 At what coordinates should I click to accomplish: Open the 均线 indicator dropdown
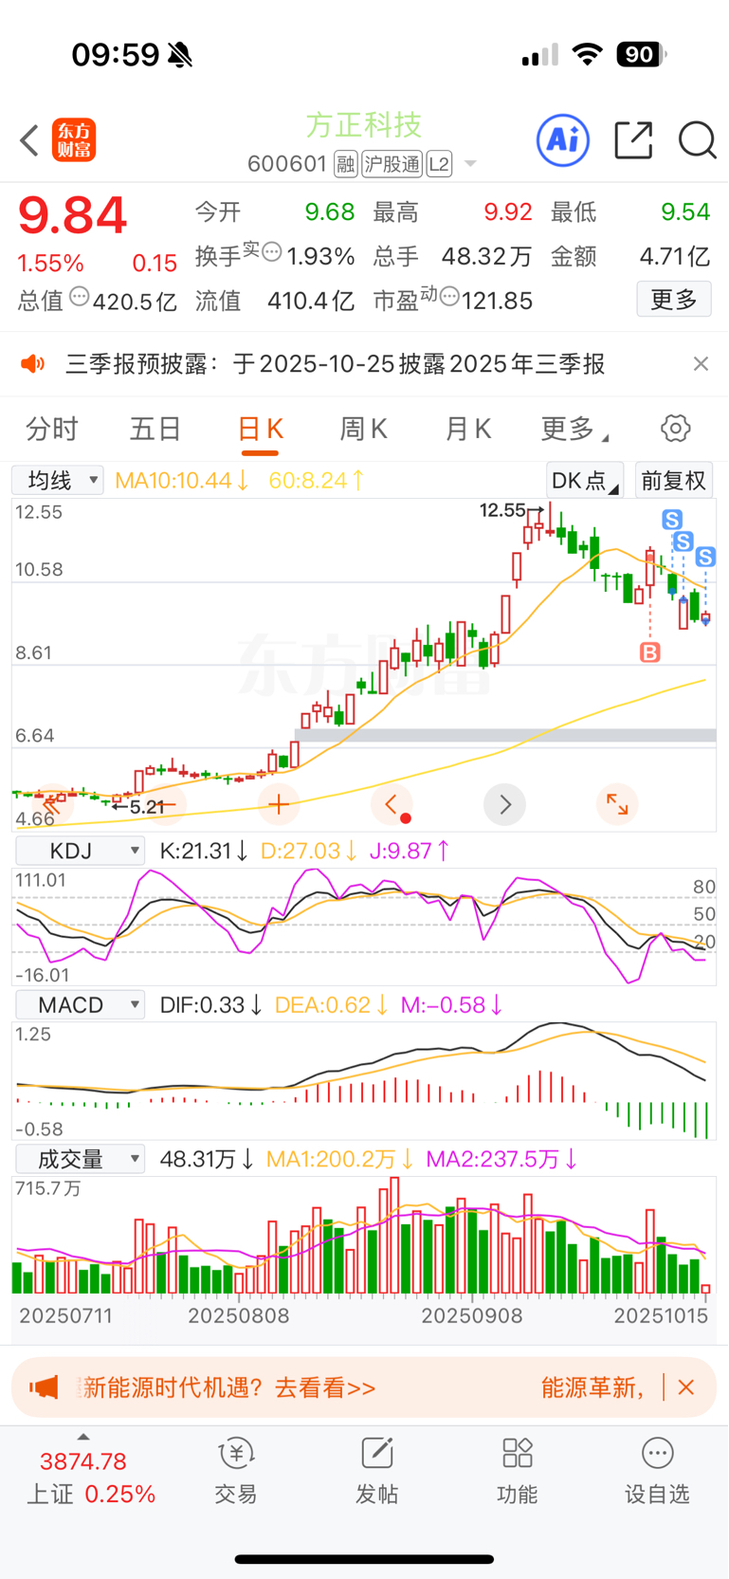[x=58, y=480]
